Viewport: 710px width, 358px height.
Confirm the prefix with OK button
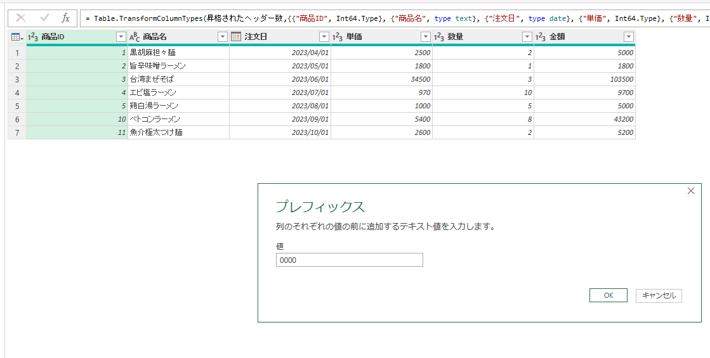pyautogui.click(x=608, y=295)
